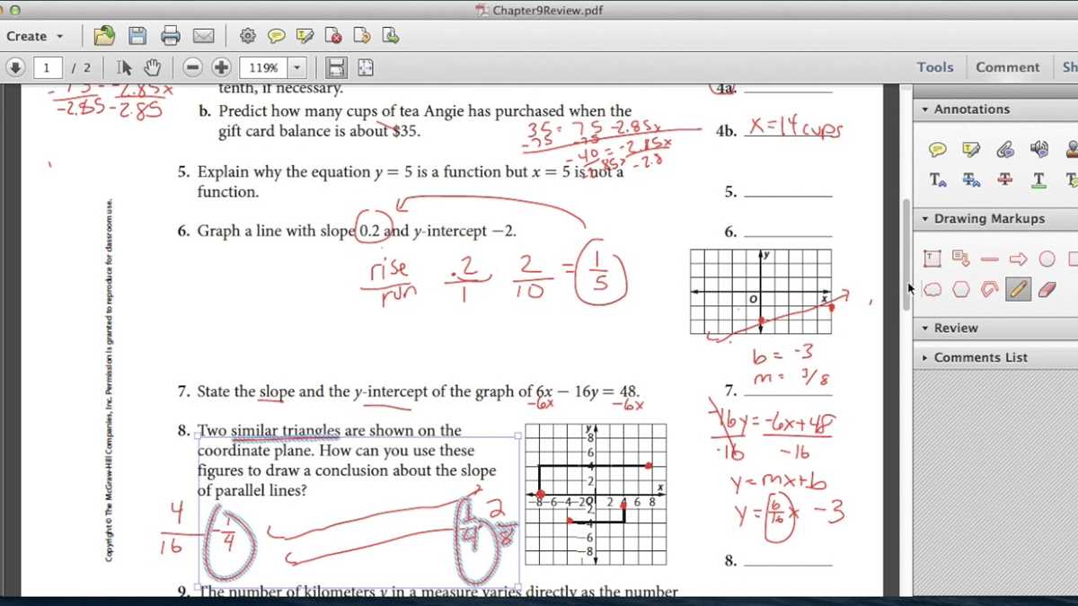The width and height of the screenshot is (1078, 606).
Task: Click the text 'State the slope and the'
Action: 274,391
